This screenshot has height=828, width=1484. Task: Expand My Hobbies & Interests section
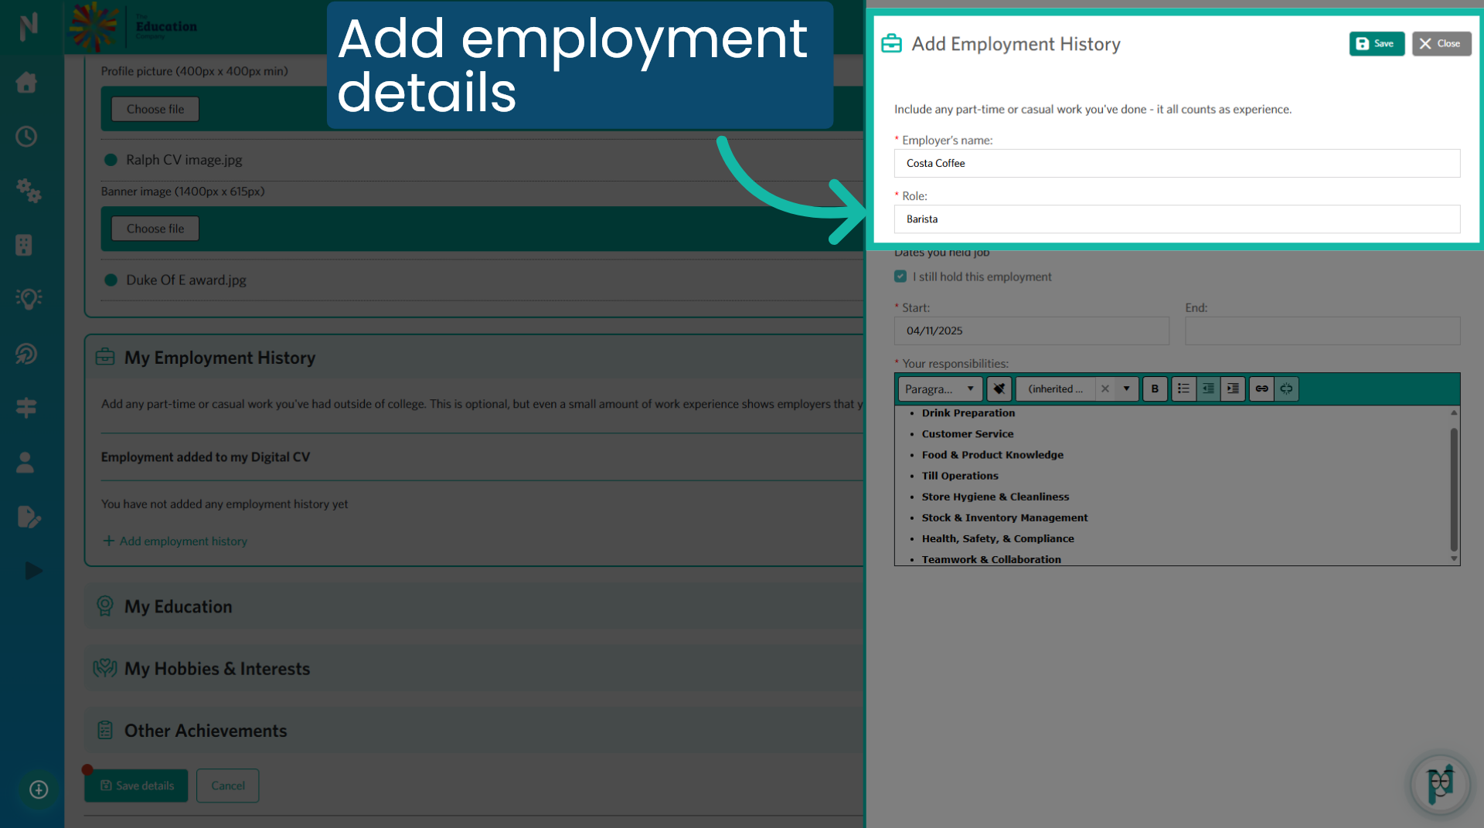(473, 668)
